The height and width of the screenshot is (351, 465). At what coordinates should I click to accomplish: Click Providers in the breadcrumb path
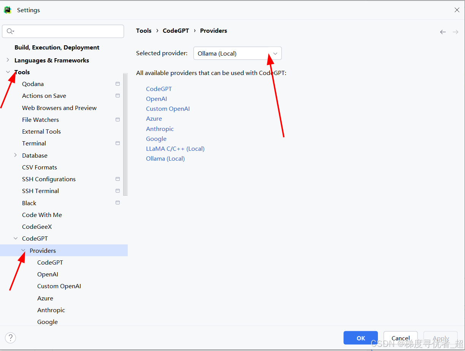pyautogui.click(x=213, y=31)
